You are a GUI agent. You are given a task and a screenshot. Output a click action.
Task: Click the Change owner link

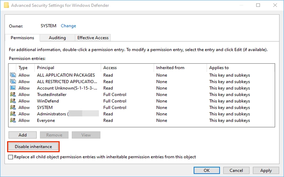pyautogui.click(x=68, y=26)
